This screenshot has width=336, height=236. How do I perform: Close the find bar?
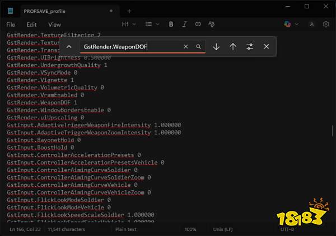[x=266, y=47]
